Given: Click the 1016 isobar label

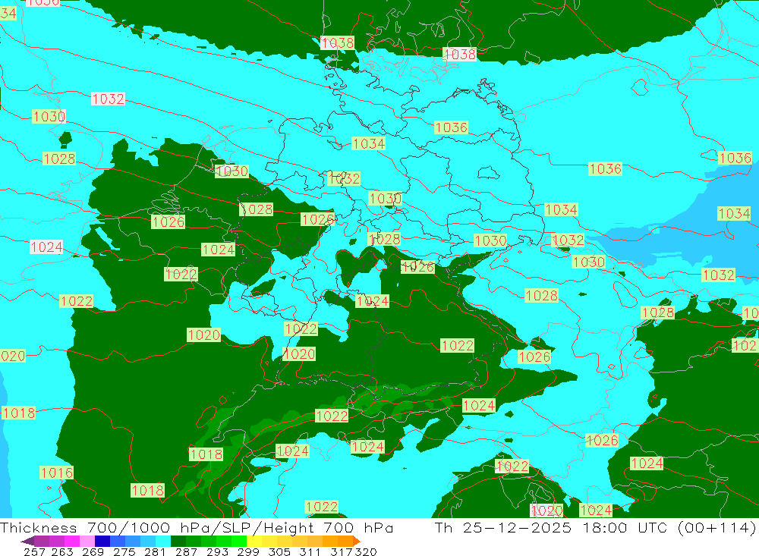Looking at the screenshot, I should [x=57, y=473].
